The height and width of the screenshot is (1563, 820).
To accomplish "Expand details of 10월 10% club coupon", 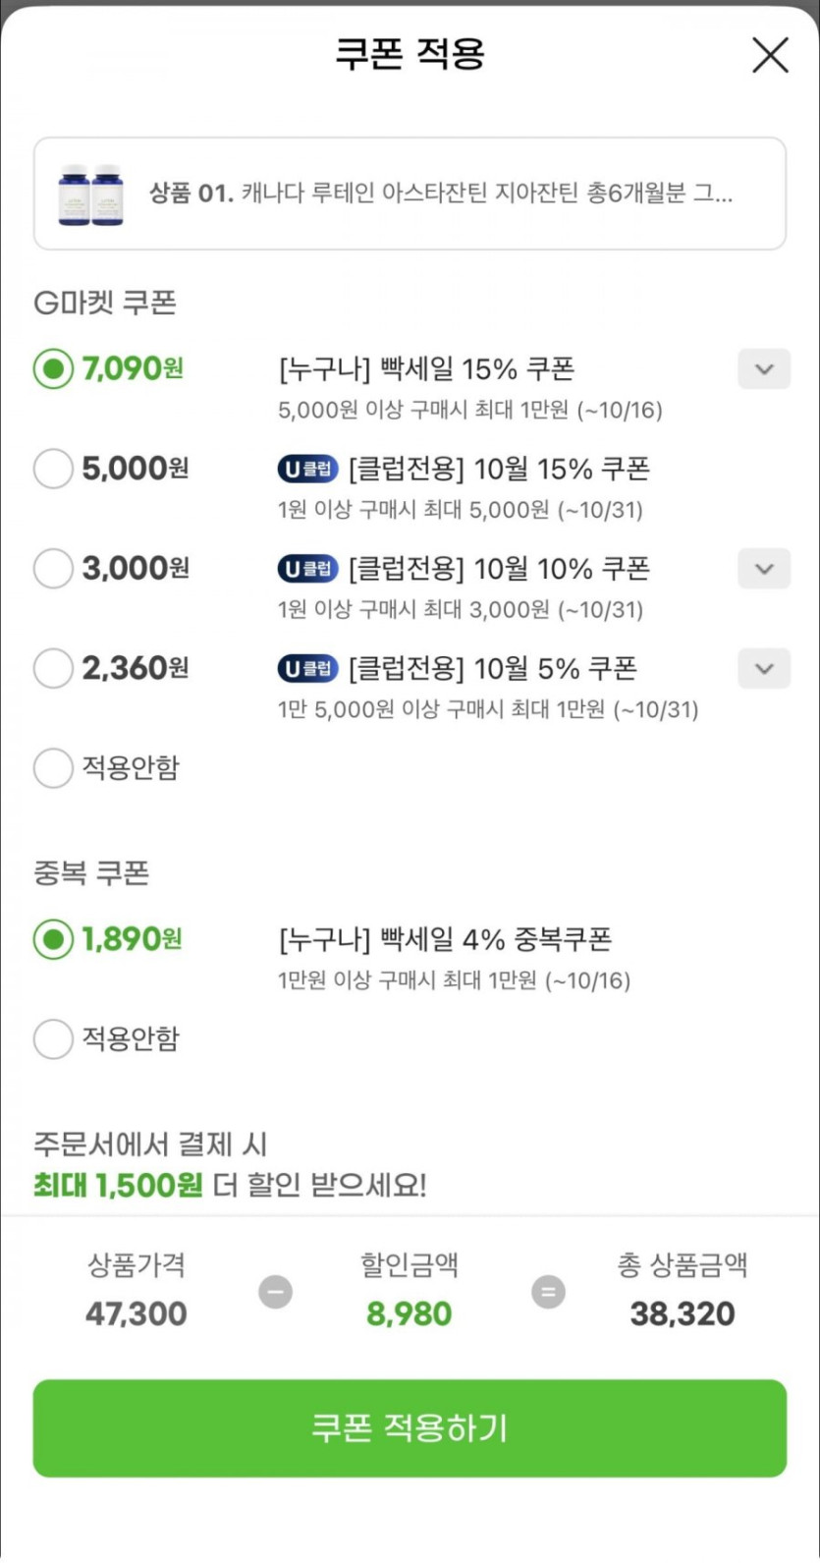I will (764, 569).
